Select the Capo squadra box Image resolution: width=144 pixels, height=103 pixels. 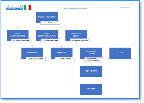(91, 71)
